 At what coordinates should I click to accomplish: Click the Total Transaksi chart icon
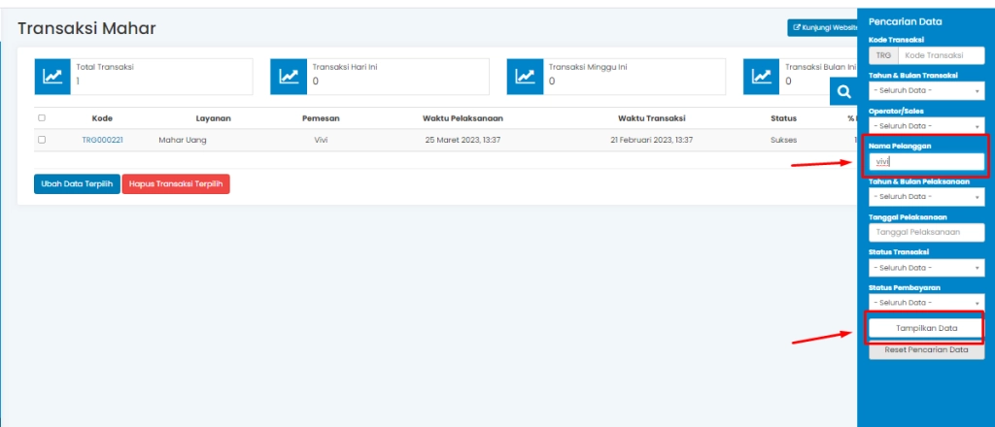[x=52, y=77]
